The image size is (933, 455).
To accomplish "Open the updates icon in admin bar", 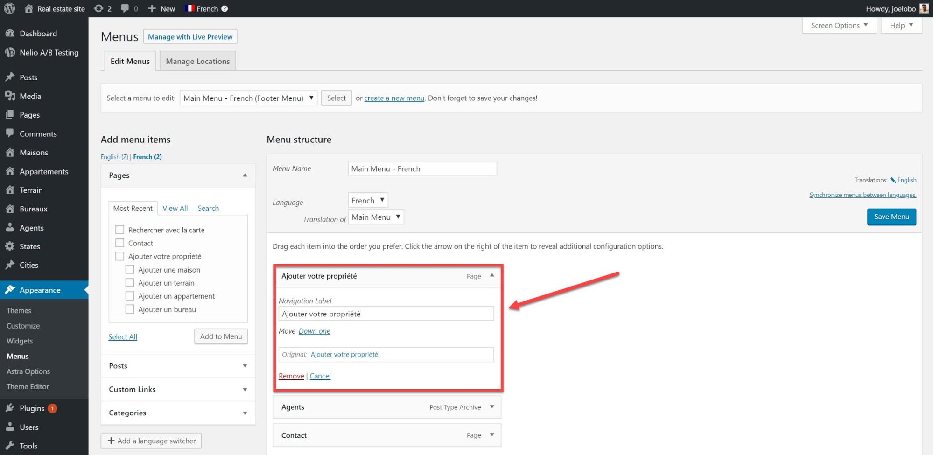I will tap(98, 8).
